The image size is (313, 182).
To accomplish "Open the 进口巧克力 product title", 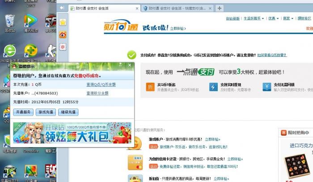I will [x=301, y=146].
